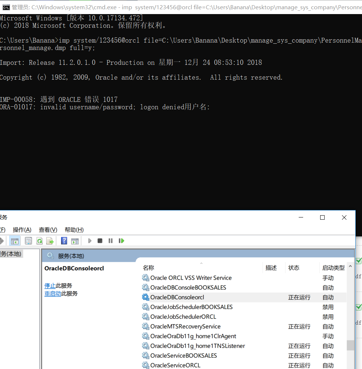Click the Refresh toolbar icon
Viewport: 362px width, 369px height.
coord(40,241)
